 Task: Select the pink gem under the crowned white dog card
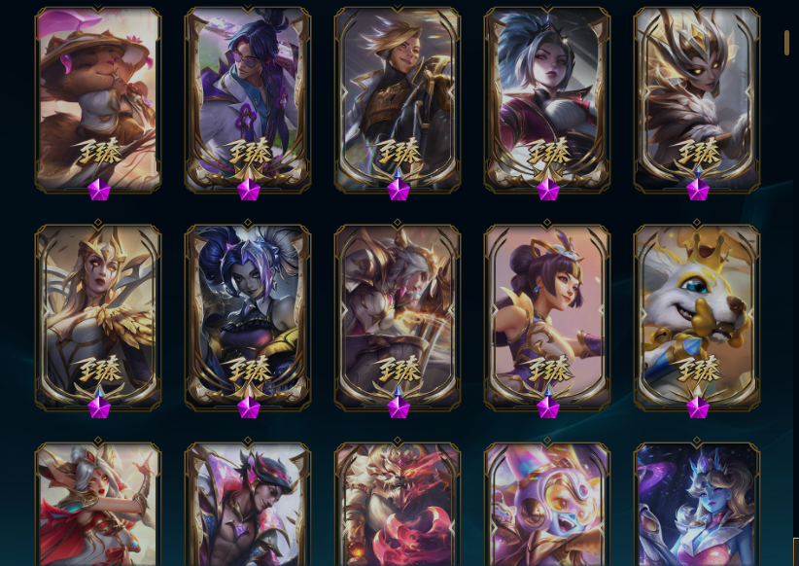point(698,407)
